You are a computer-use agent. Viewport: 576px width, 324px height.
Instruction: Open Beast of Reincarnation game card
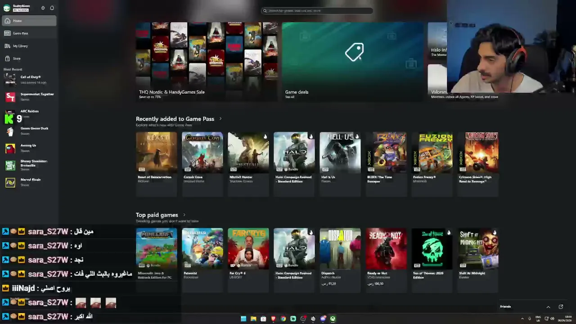coord(157,164)
